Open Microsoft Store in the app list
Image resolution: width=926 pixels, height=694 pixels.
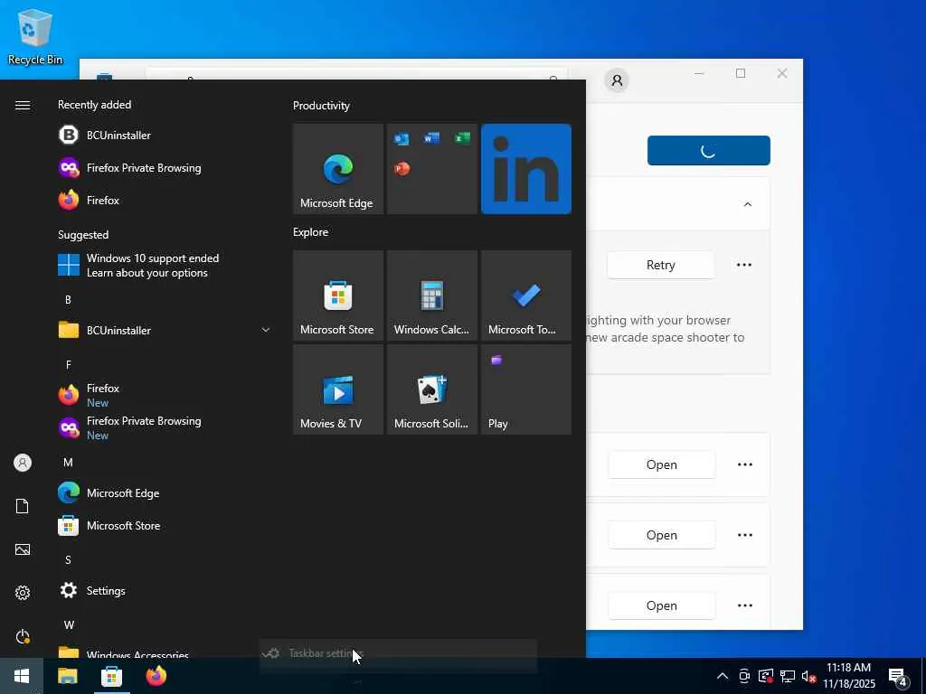click(x=165, y=525)
